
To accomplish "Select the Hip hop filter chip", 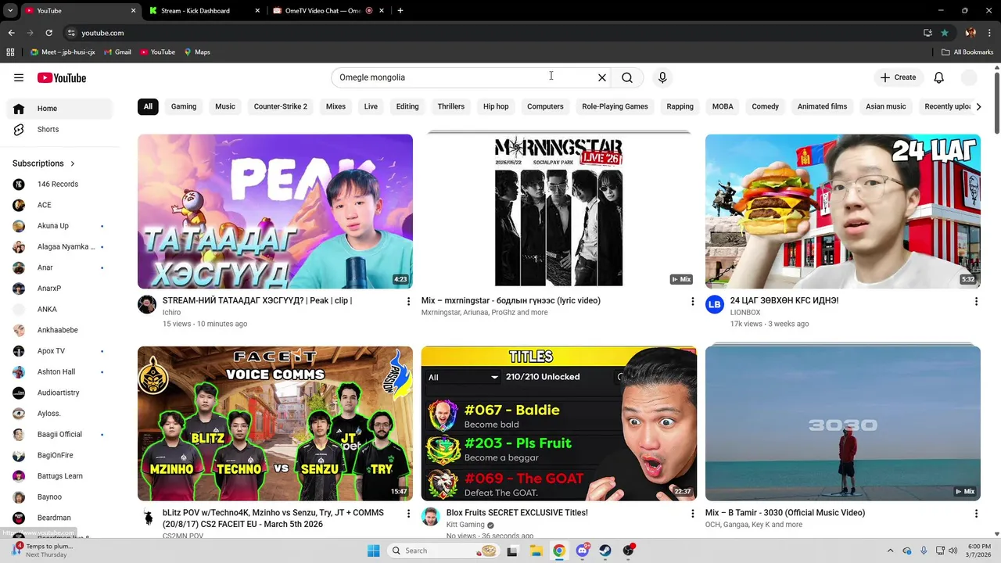I will click(x=496, y=106).
